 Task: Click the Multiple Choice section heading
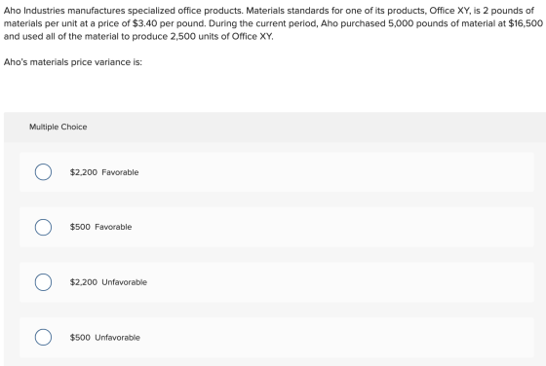point(58,127)
